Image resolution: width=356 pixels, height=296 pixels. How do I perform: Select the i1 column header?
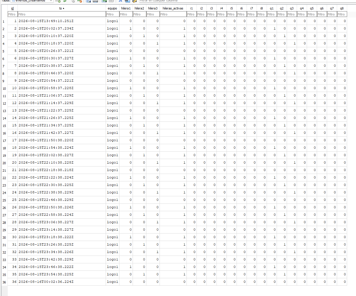191,8
